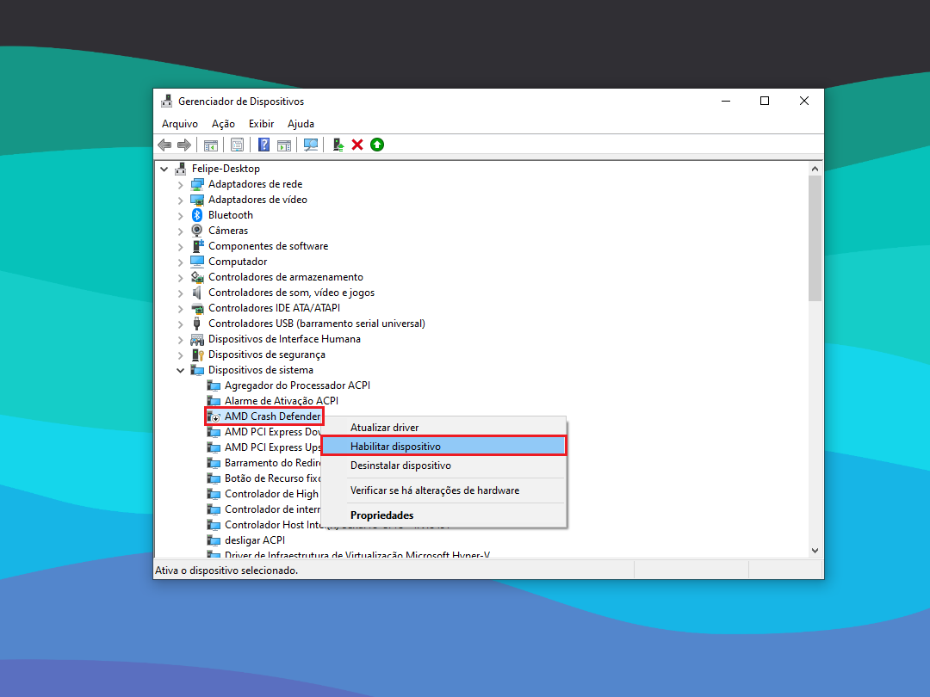Viewport: 930px width, 697px height.
Task: Click the Properties toolbar icon
Action: (237, 144)
